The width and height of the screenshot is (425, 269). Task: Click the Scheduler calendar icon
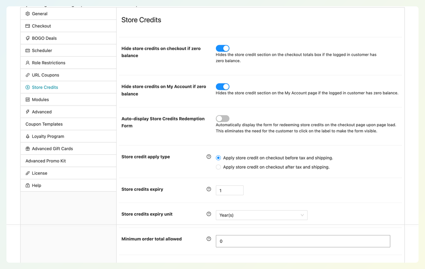point(27,50)
